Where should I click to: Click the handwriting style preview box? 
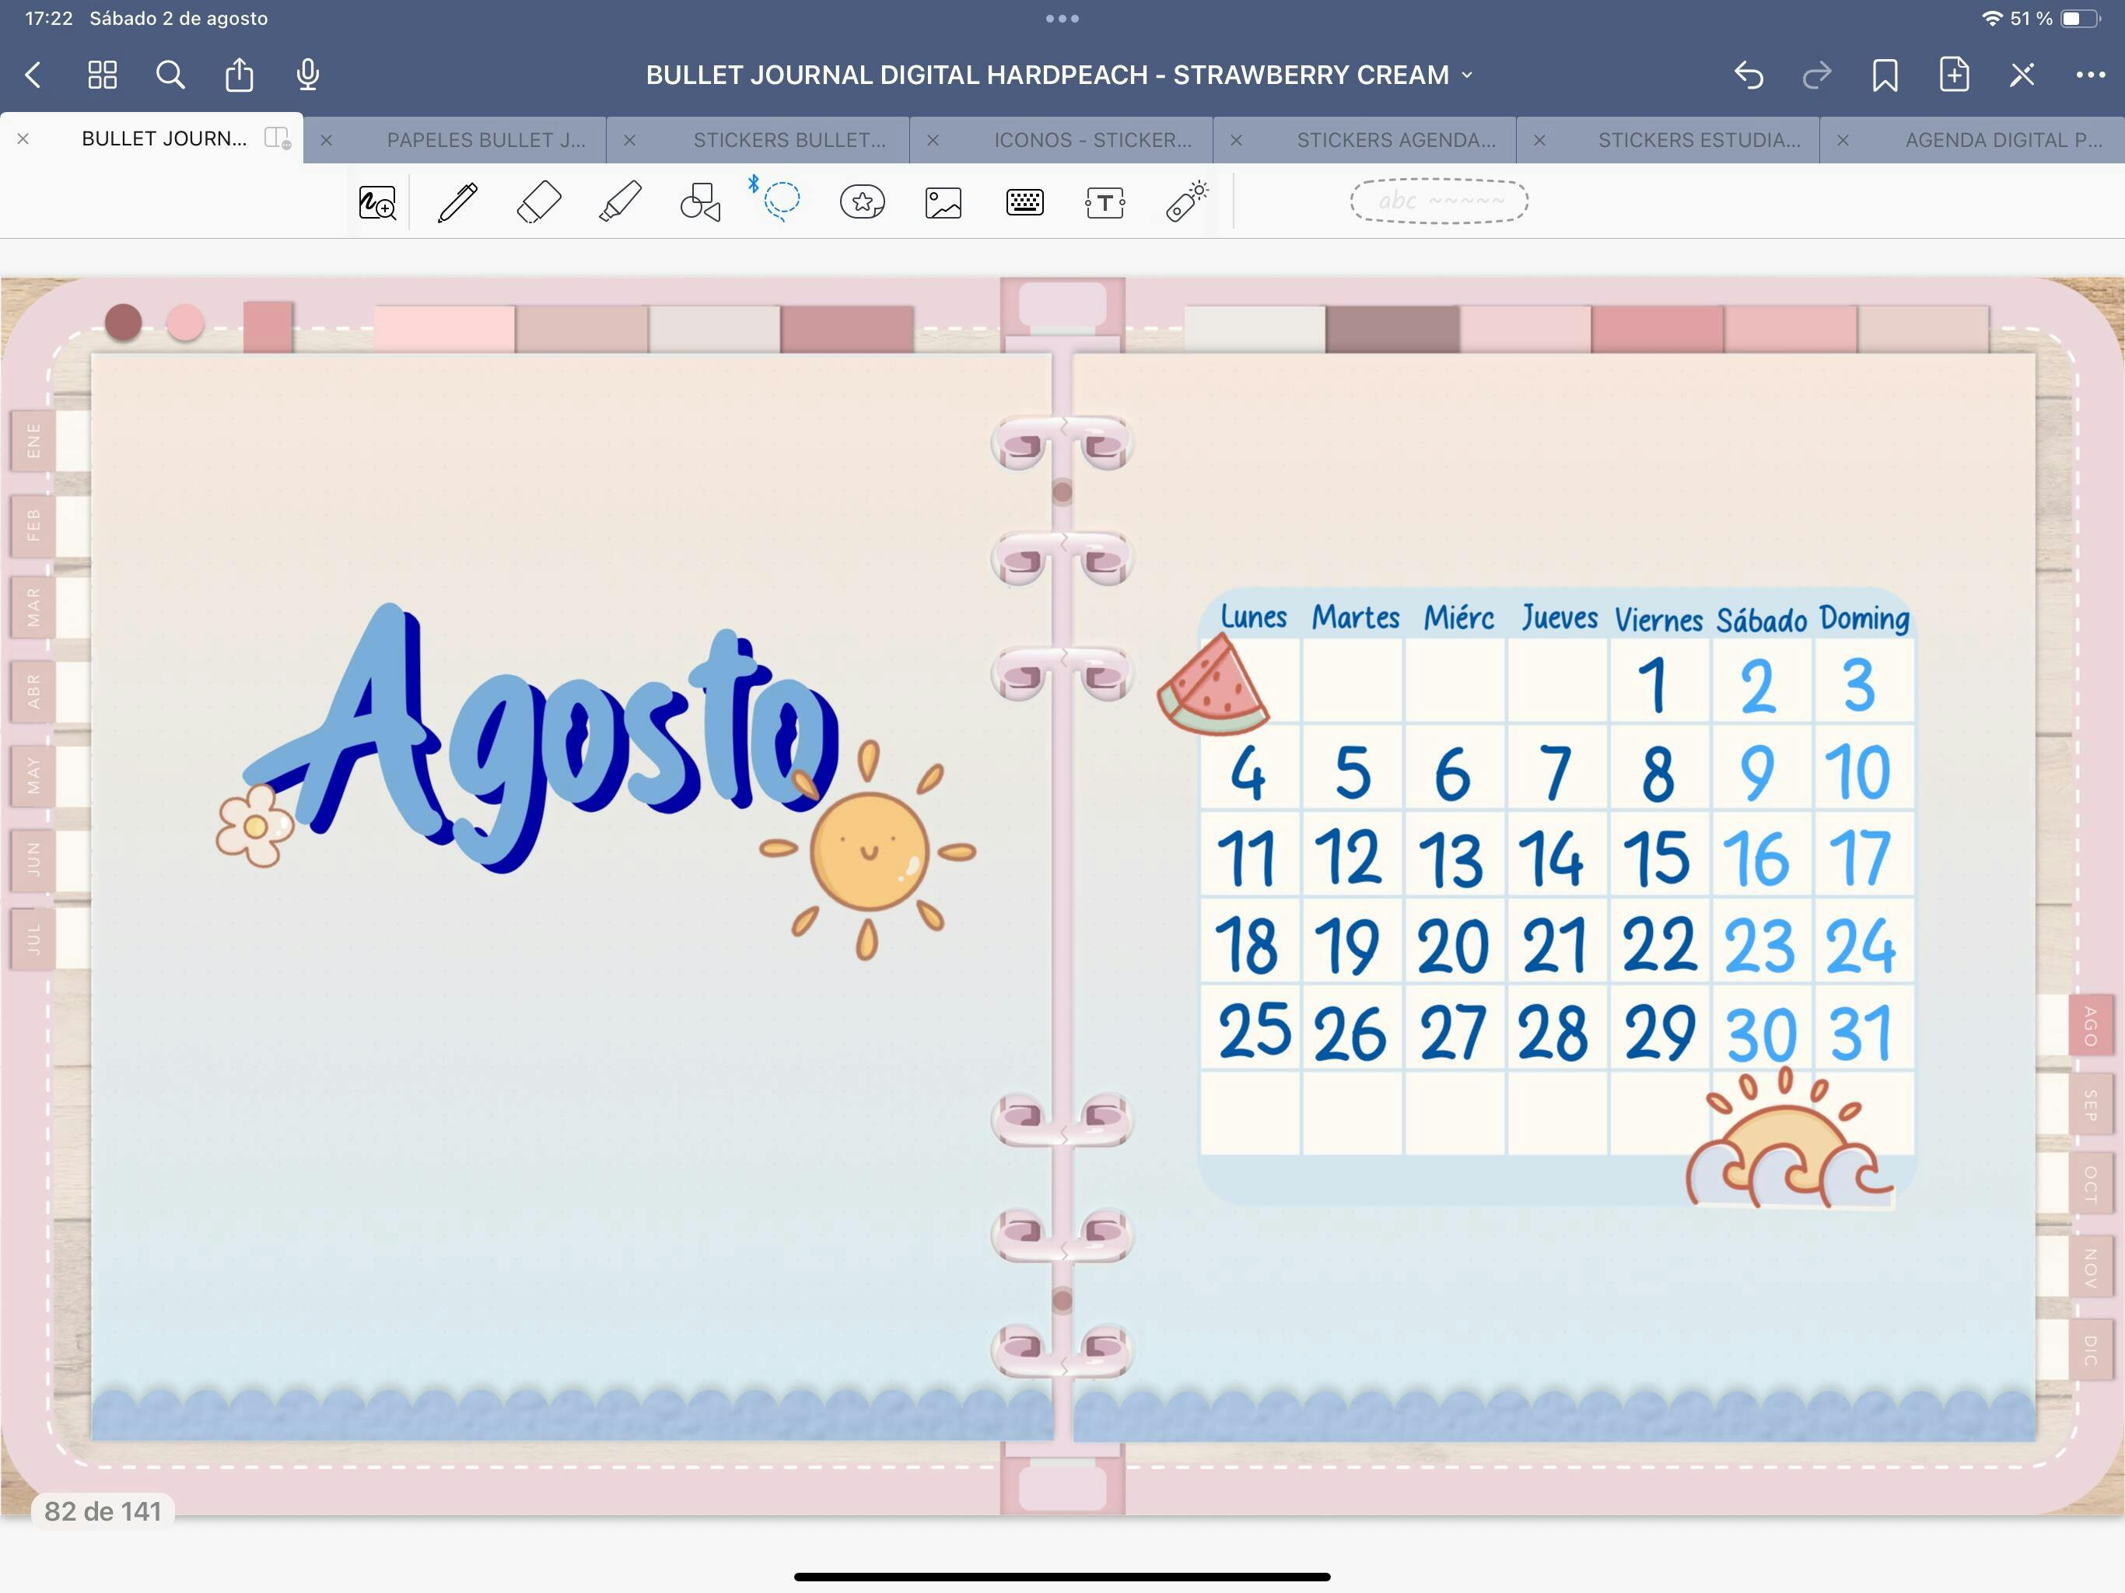coord(1438,201)
